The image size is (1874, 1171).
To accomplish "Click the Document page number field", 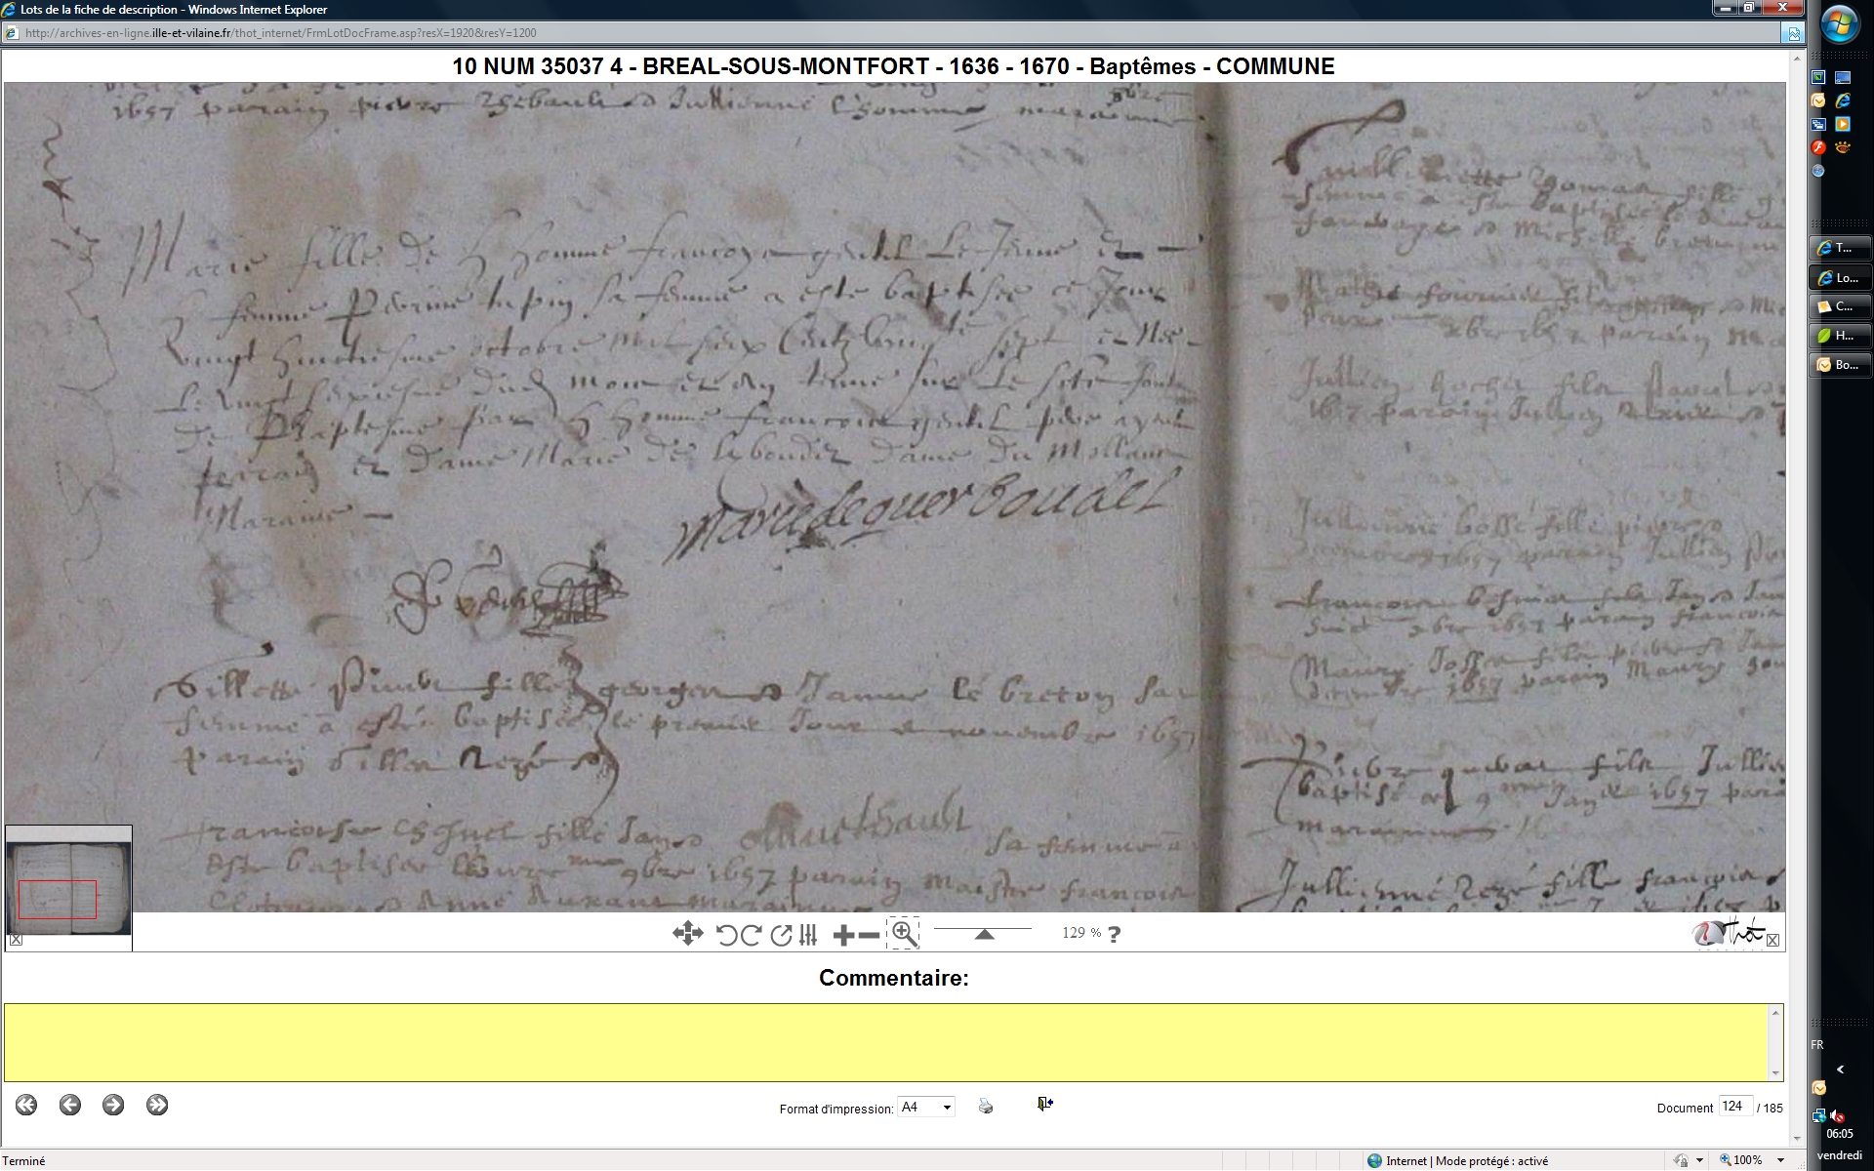I will tap(1733, 1107).
